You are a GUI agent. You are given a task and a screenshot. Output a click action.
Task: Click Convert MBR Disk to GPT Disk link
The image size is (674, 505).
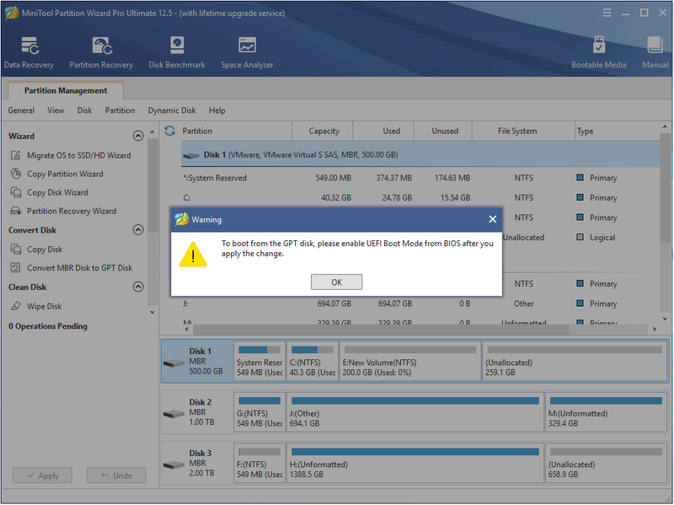[79, 267]
